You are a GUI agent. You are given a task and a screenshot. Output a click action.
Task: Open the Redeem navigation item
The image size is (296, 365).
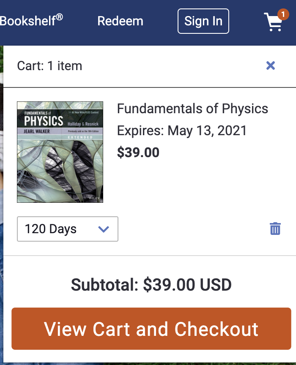pyautogui.click(x=120, y=21)
